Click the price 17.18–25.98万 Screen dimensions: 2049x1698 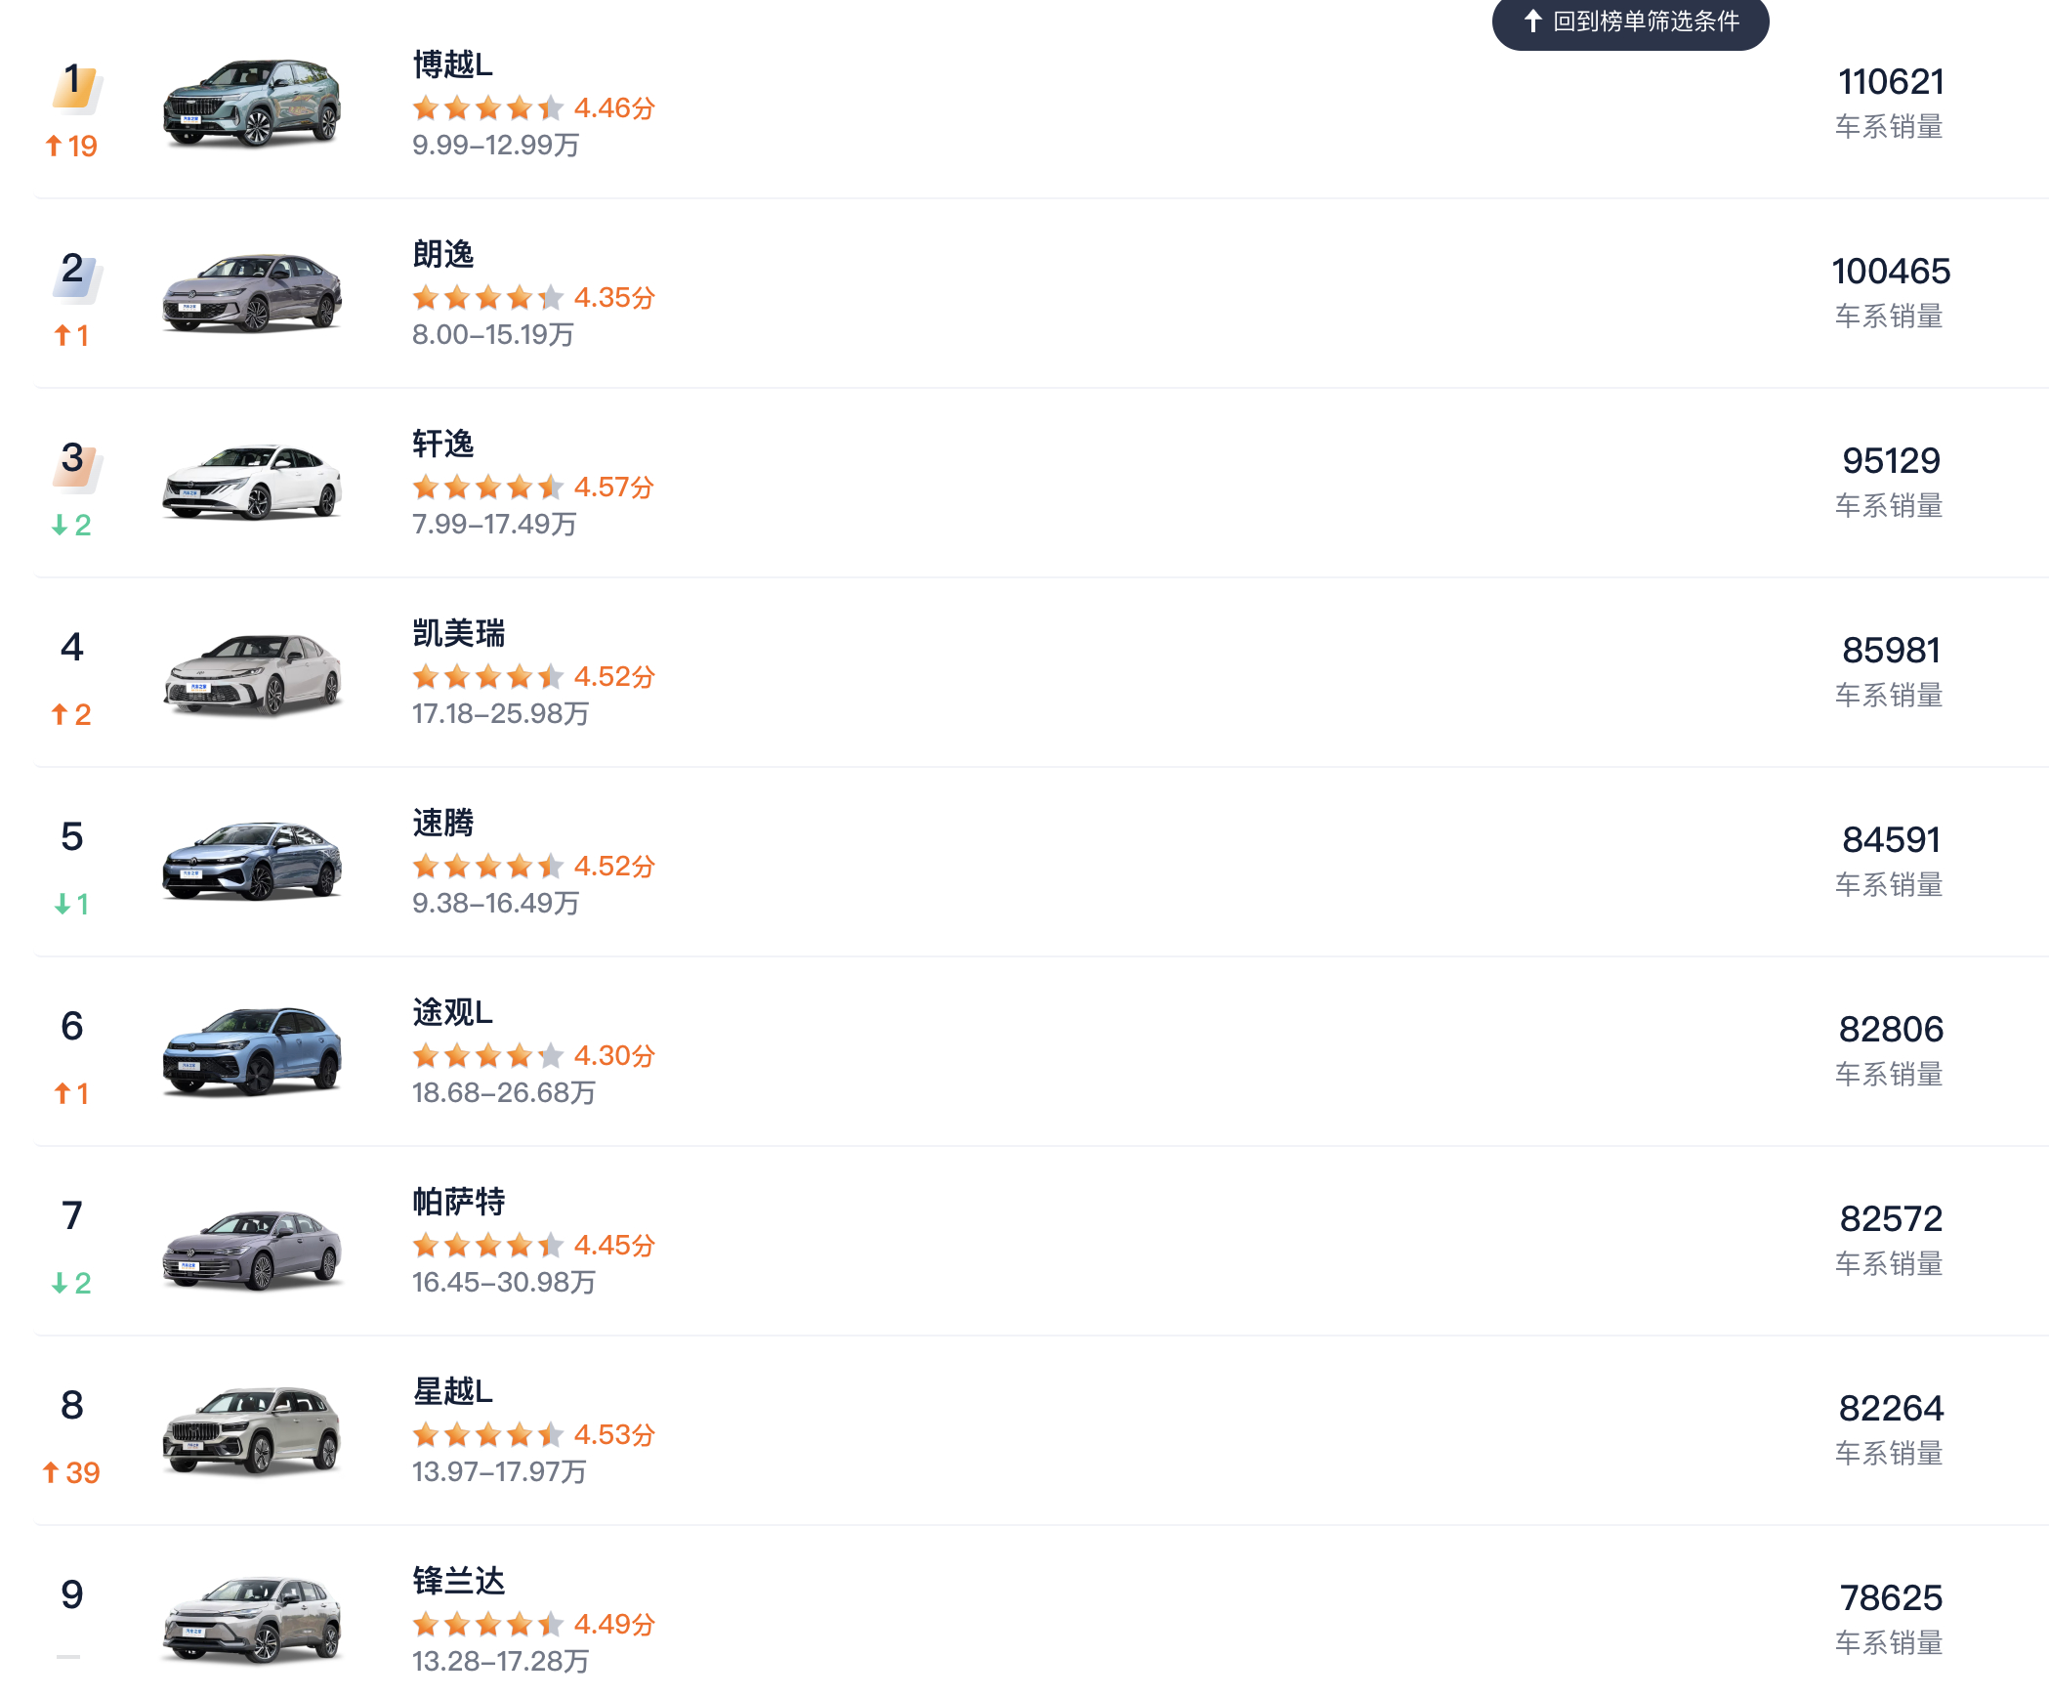[x=500, y=713]
